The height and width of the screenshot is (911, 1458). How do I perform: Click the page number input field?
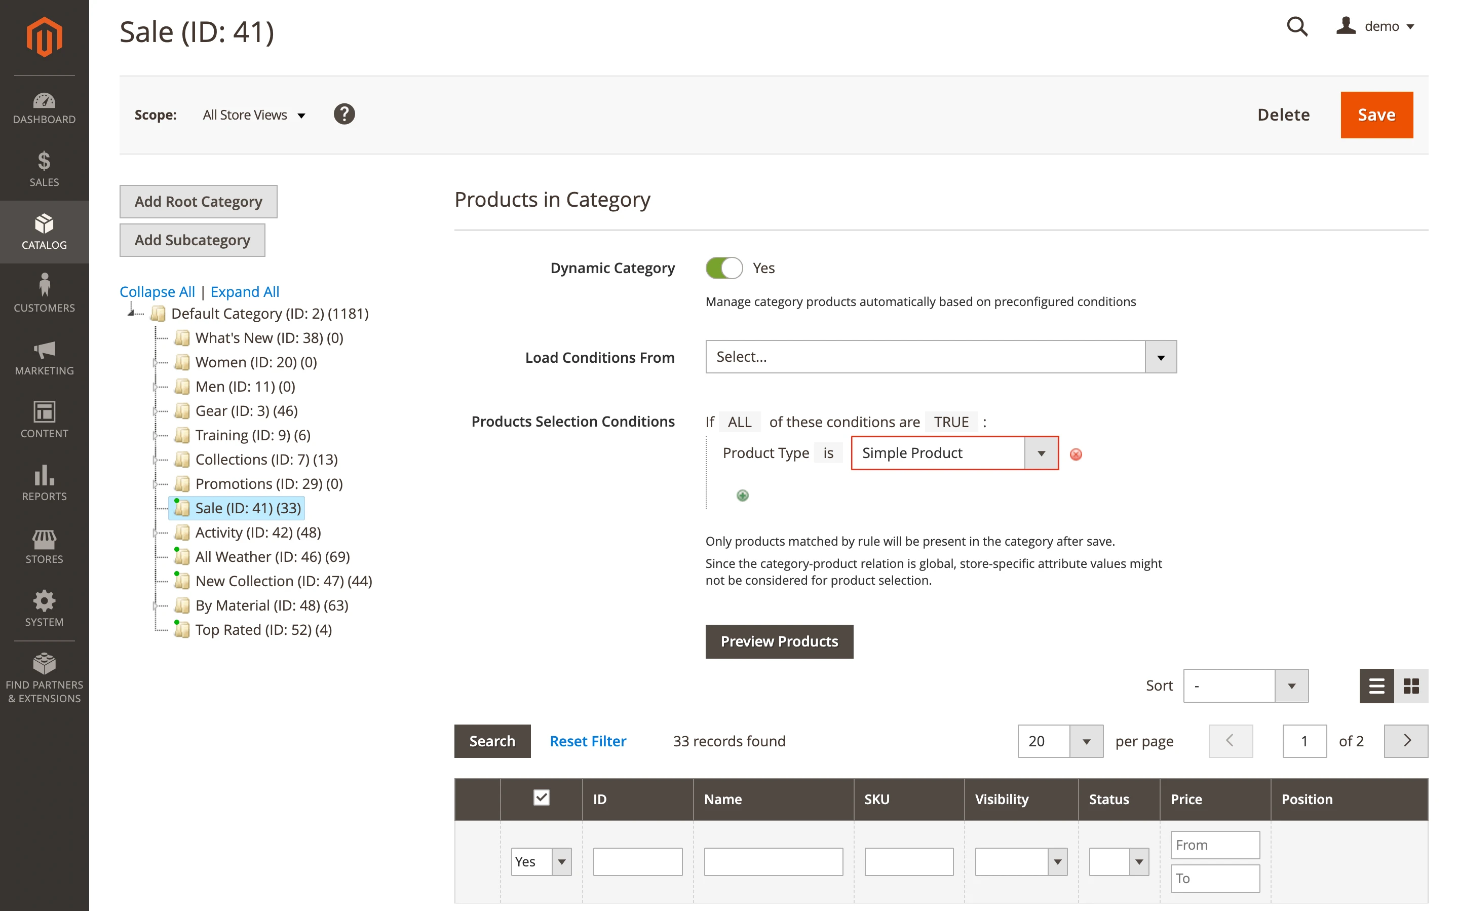pos(1304,741)
